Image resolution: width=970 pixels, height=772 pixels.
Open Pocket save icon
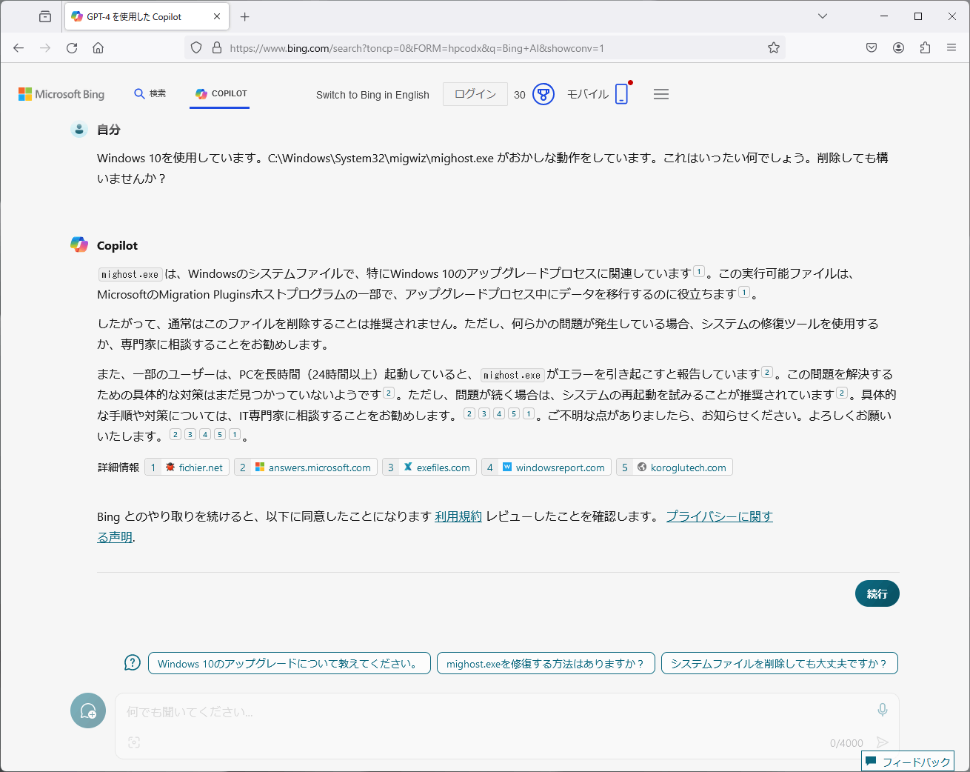click(872, 47)
